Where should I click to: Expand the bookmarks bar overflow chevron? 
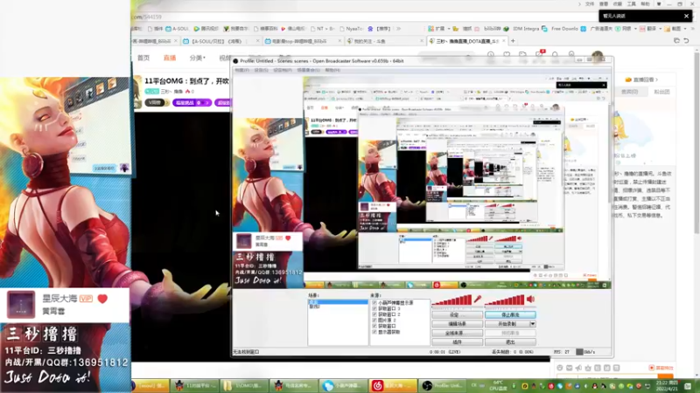pyautogui.click(x=399, y=29)
